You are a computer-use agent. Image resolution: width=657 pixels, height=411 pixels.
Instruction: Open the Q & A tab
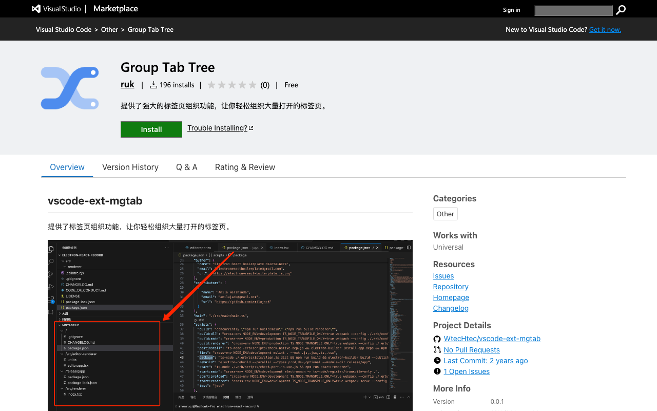pyautogui.click(x=187, y=167)
